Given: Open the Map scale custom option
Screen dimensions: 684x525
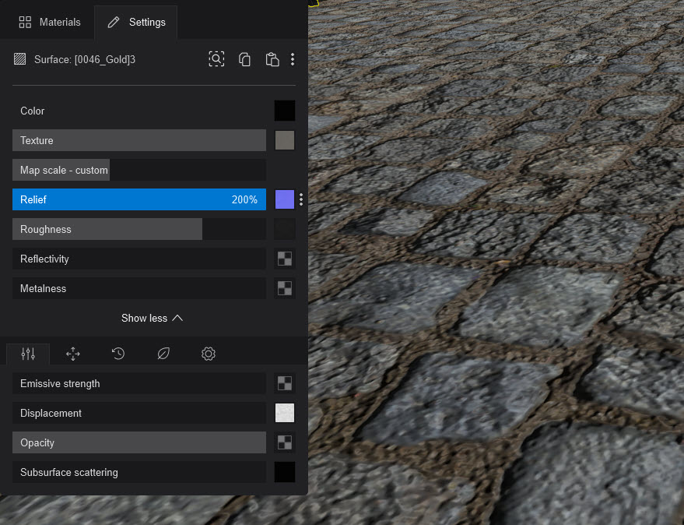Looking at the screenshot, I should click(x=61, y=169).
